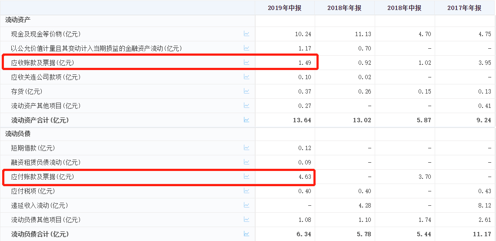Screen dimensions: 496x241
Task: View chart icon for 应付账款及票据
Action: [x=246, y=176]
